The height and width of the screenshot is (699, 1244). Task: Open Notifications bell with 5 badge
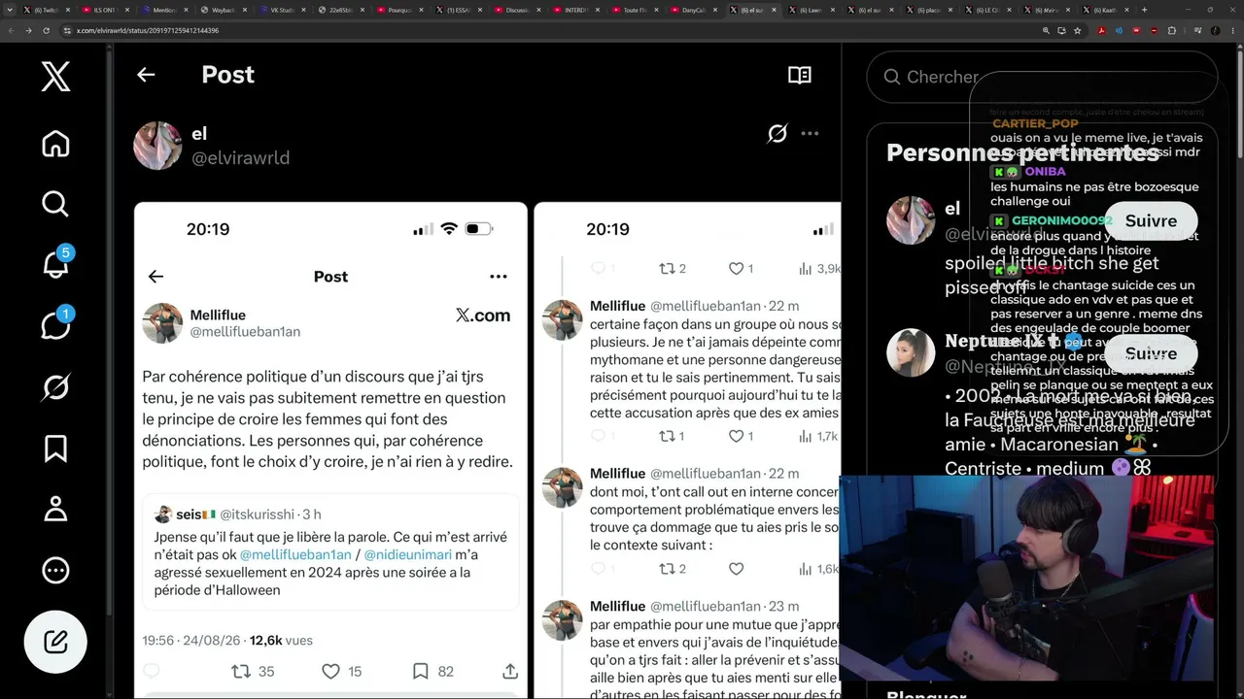(55, 263)
